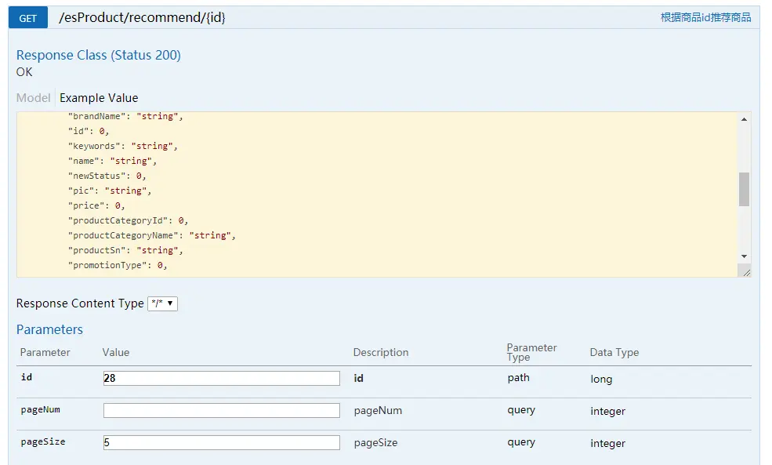Click the scroll-up arrow in the example box

[744, 119]
